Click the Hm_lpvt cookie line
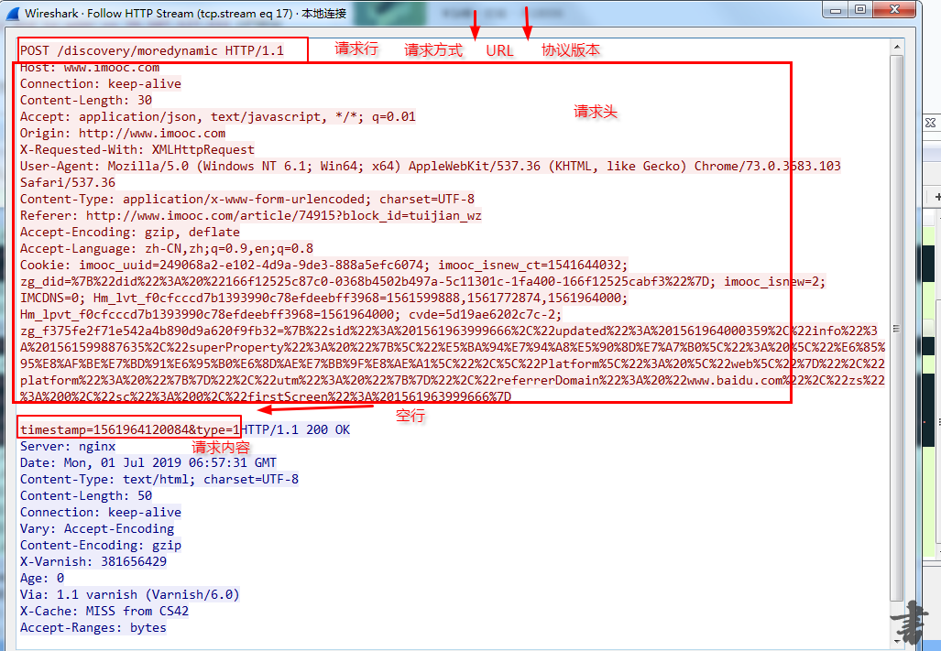The width and height of the screenshot is (941, 651). point(291,314)
